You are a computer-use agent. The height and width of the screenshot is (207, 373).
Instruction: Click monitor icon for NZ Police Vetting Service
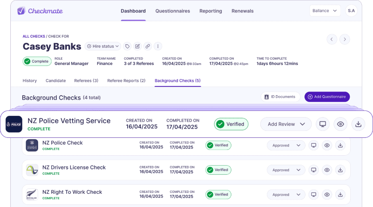tap(322, 124)
